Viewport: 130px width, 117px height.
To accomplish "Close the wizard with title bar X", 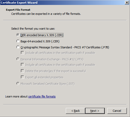I will [x=127, y=3].
